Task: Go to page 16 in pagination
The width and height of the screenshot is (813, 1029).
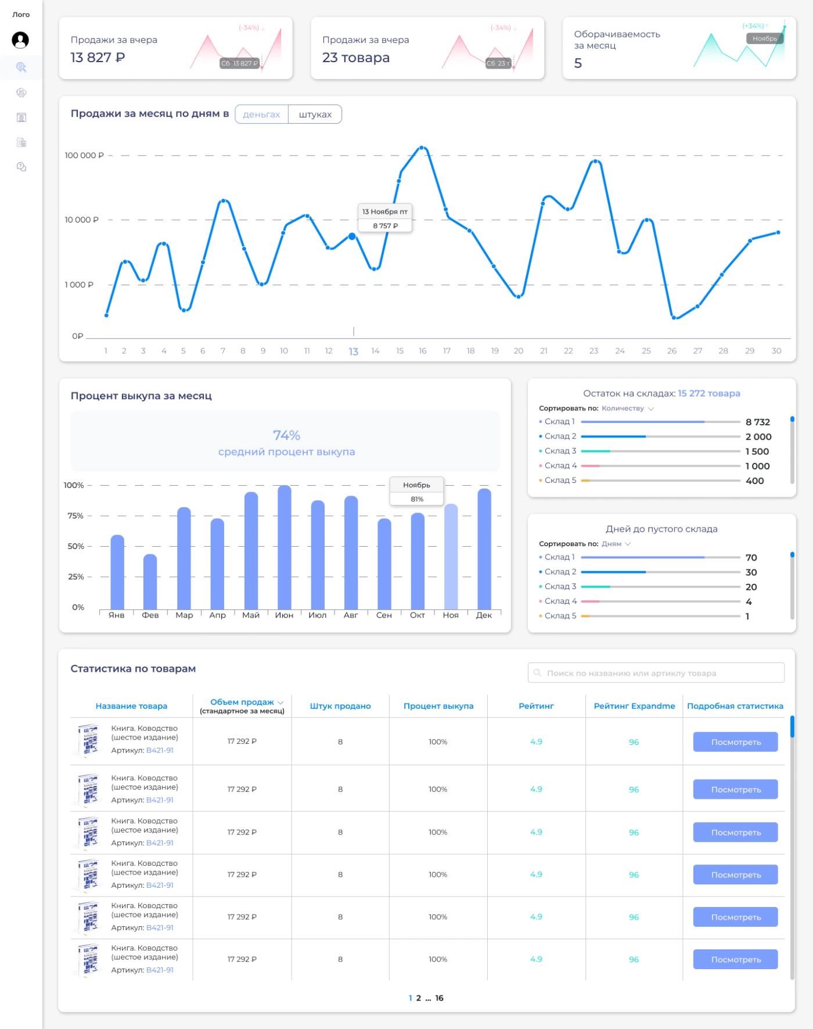Action: [x=440, y=998]
